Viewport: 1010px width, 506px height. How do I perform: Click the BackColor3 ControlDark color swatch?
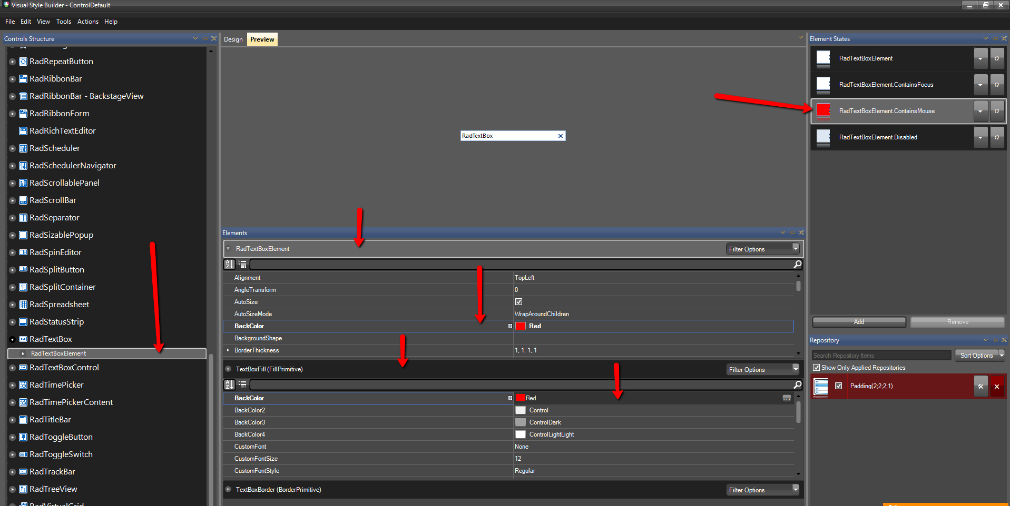coord(521,422)
